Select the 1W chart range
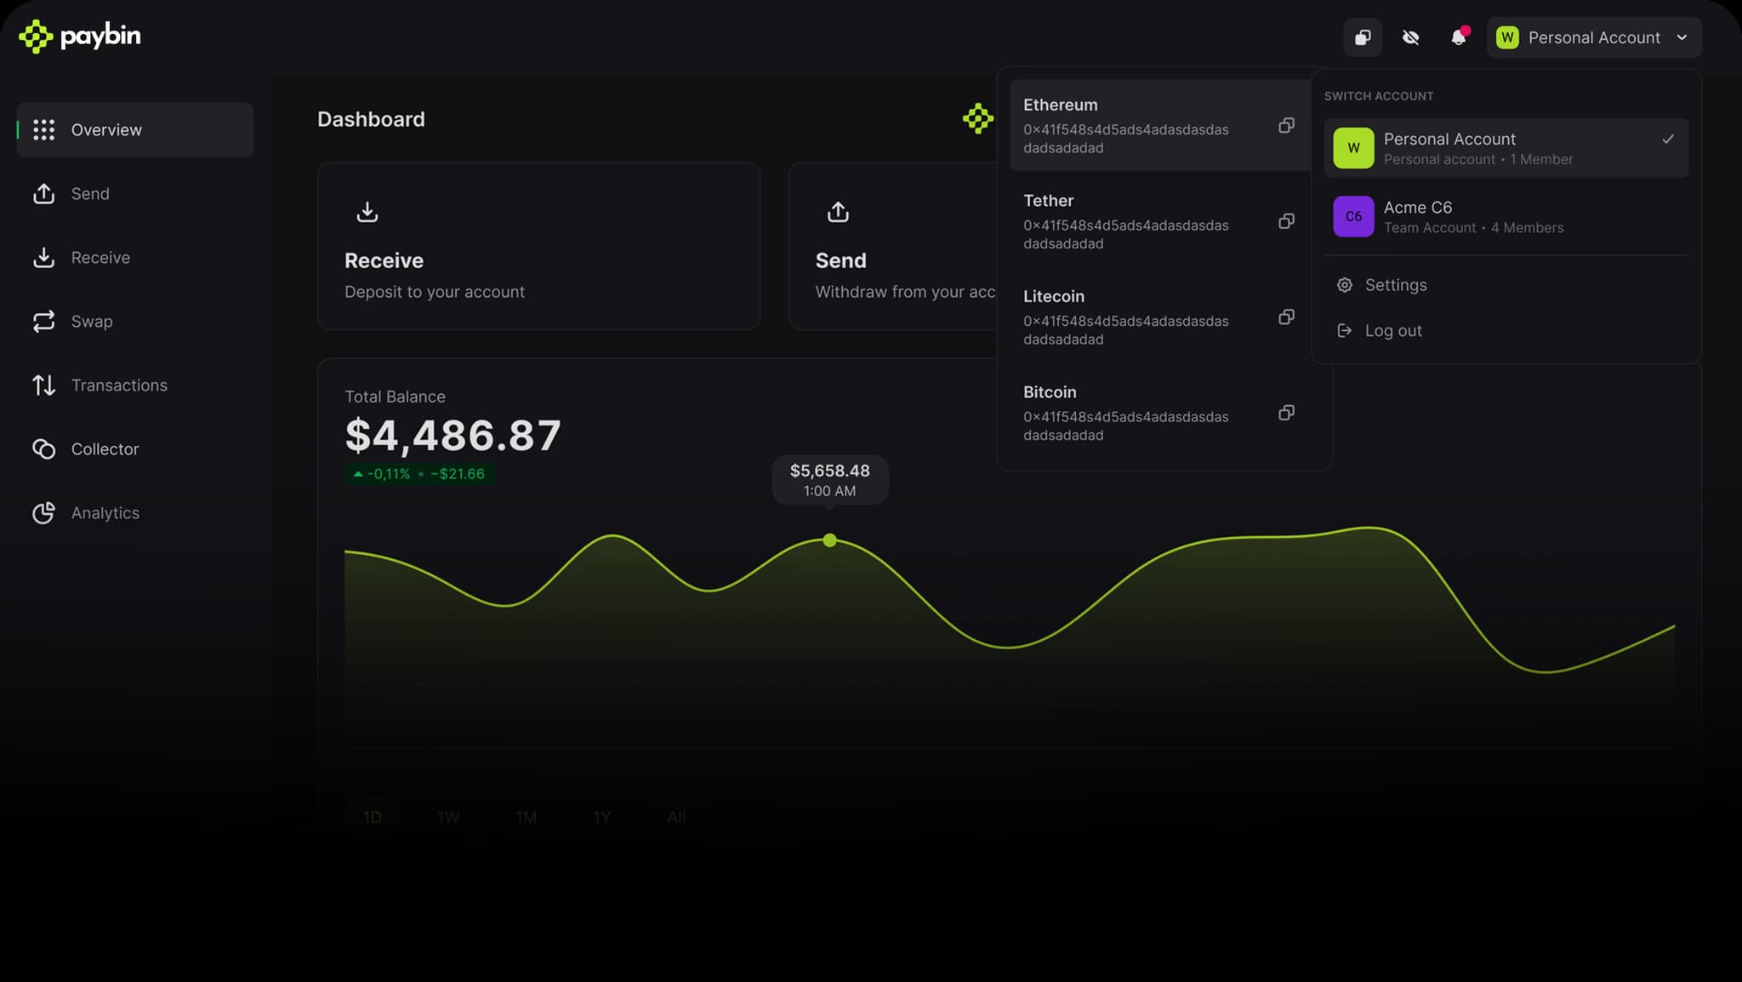 448,816
